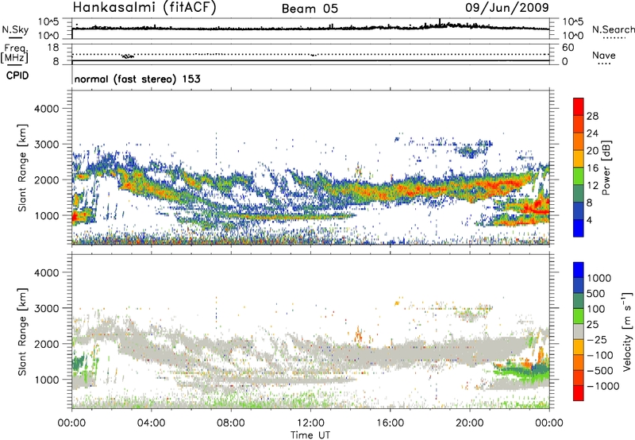Screen dimensions: 635x440
Task: Click the 12:00 time tick label
Action: 310,423
